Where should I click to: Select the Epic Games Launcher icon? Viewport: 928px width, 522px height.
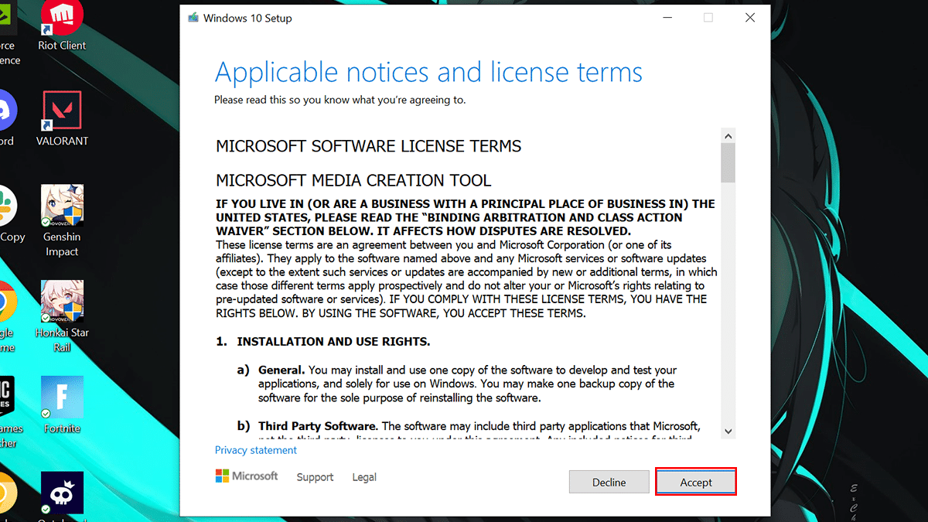(x=8, y=397)
